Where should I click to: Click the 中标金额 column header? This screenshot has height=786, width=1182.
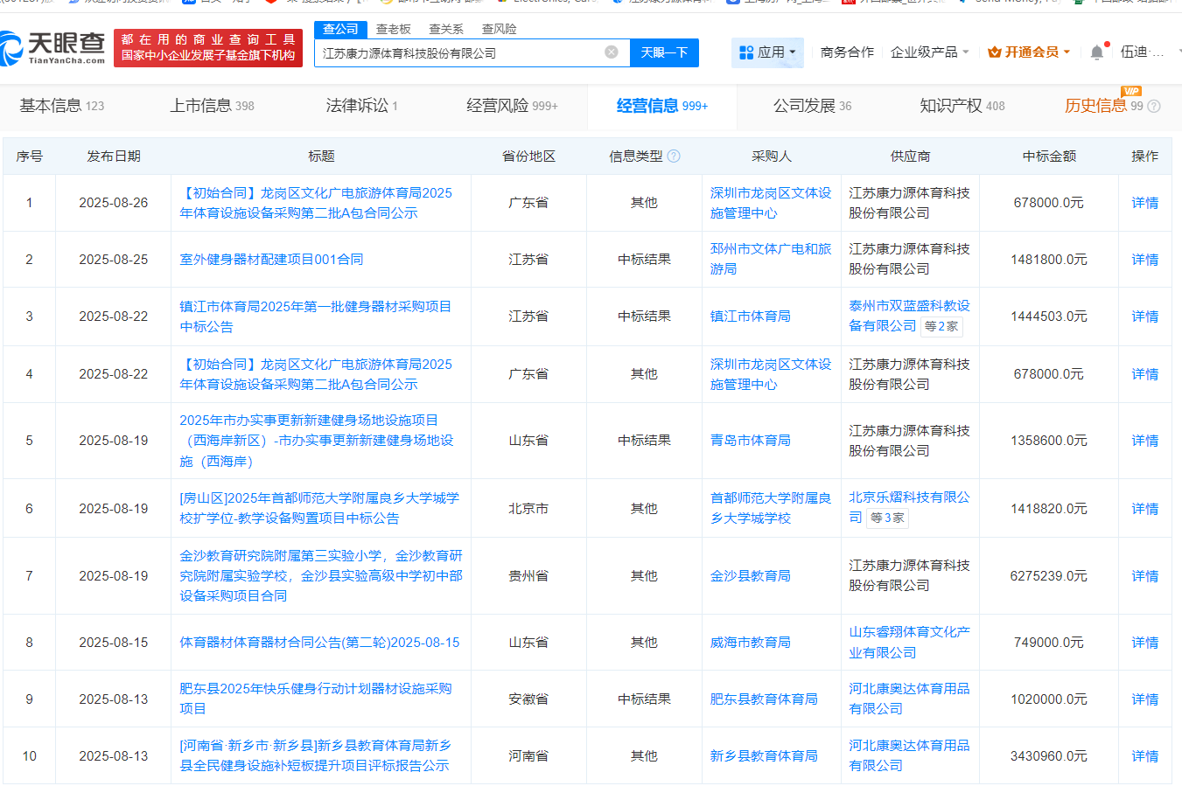coord(1049,156)
